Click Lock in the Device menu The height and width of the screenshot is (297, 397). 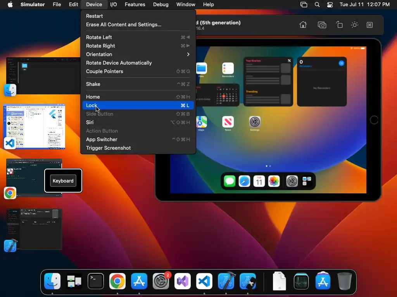138,105
